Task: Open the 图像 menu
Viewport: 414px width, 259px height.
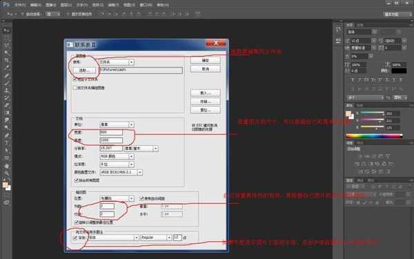Action: point(51,5)
